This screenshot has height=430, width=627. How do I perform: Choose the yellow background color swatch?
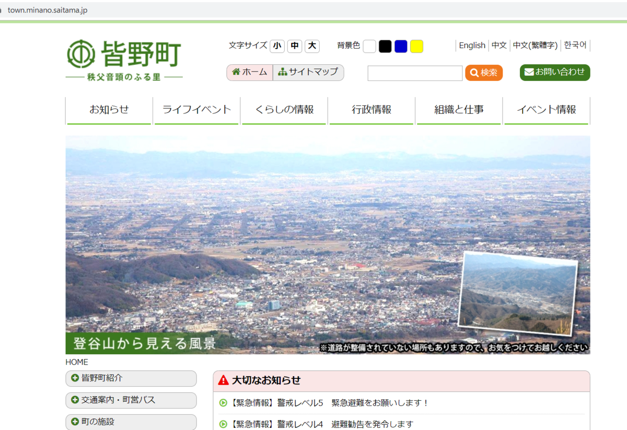click(x=416, y=47)
